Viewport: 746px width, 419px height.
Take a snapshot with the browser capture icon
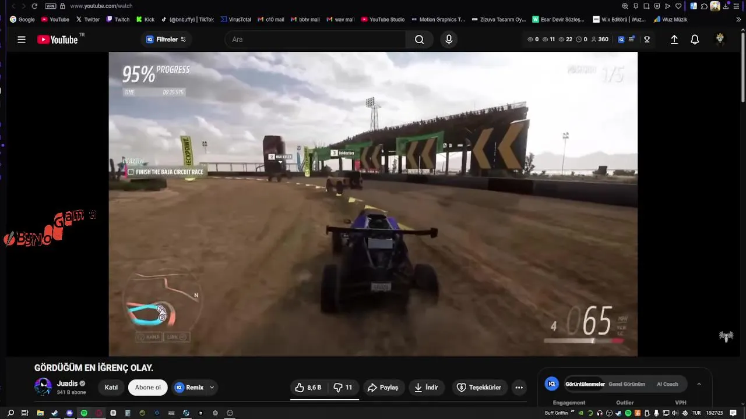coord(646,6)
